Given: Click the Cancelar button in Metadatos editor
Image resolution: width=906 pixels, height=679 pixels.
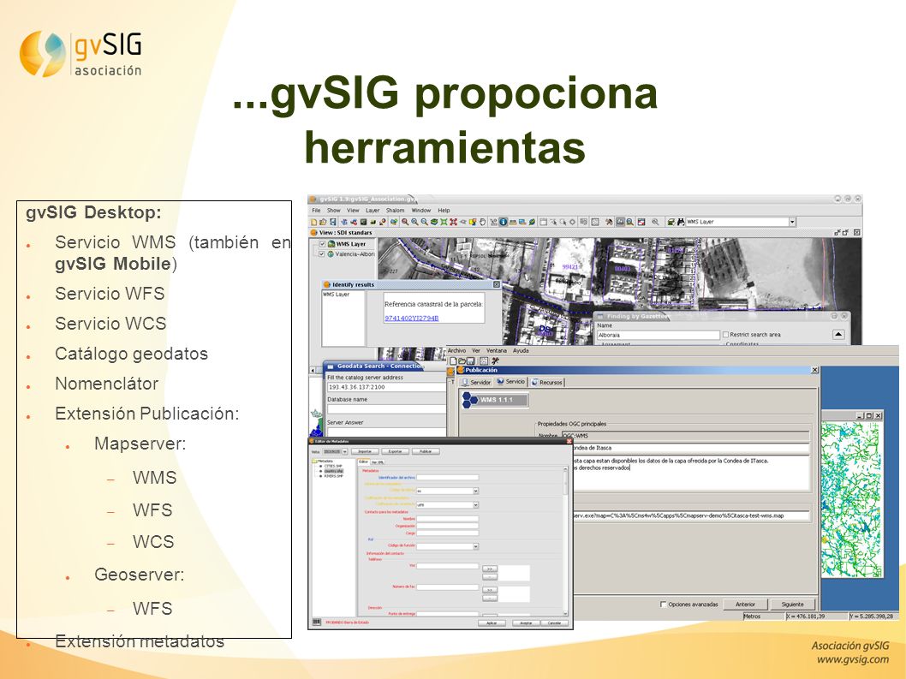Looking at the screenshot, I should point(555,623).
